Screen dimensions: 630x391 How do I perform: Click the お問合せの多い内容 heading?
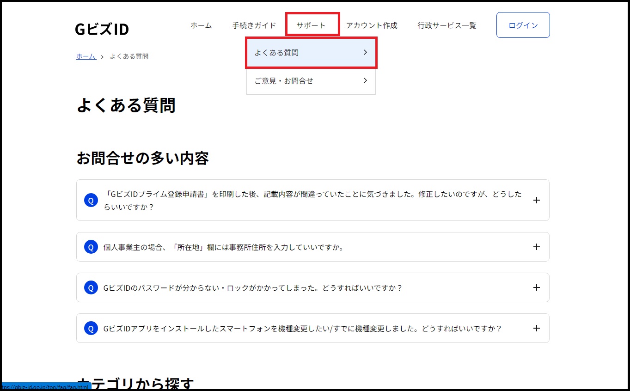(142, 158)
